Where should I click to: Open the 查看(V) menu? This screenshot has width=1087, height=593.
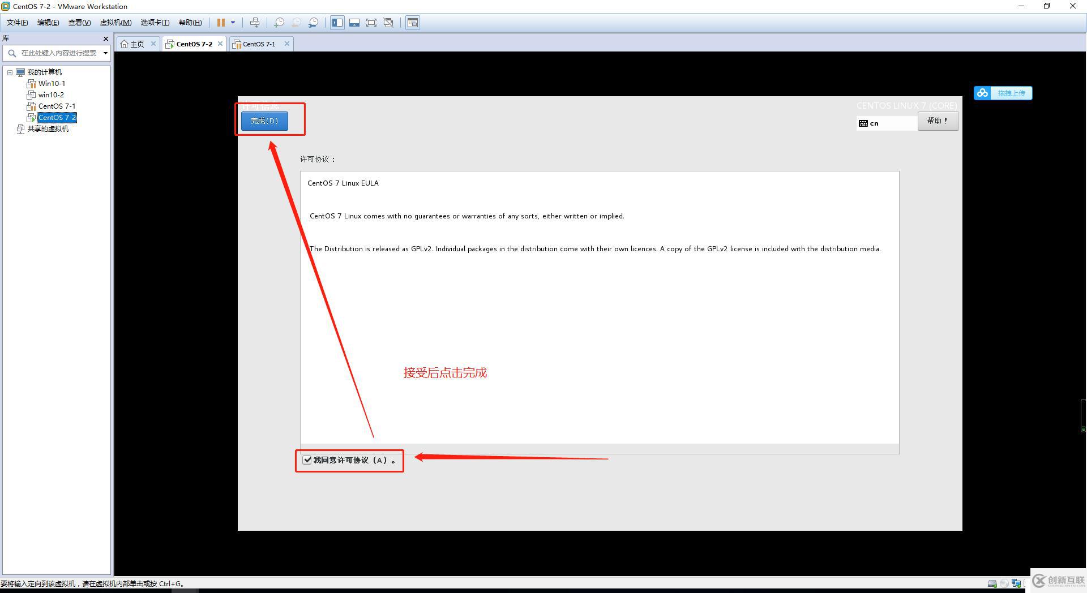pos(79,23)
